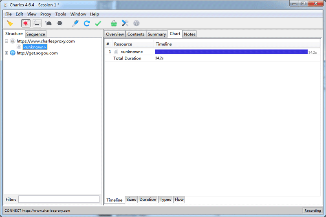Compose a request with the pen icon

tap(75, 23)
